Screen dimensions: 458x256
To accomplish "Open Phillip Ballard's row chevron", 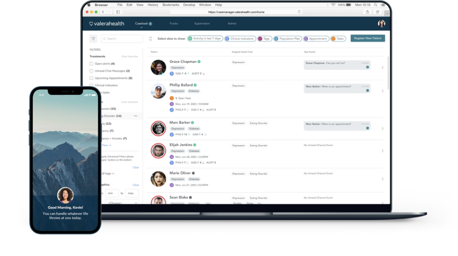I will 382,91.
